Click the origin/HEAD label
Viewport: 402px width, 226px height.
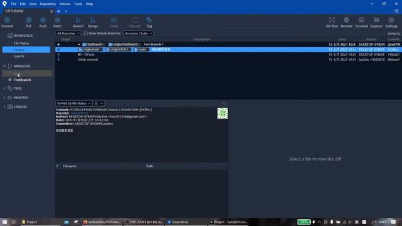118,50
